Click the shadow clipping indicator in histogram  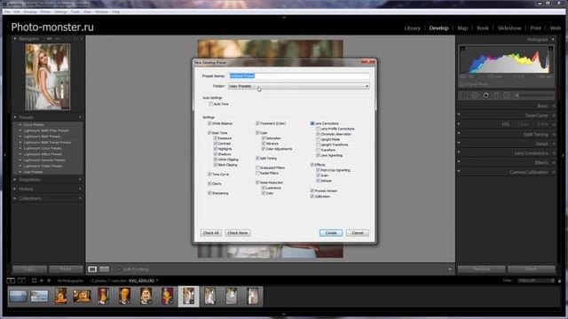(x=462, y=48)
